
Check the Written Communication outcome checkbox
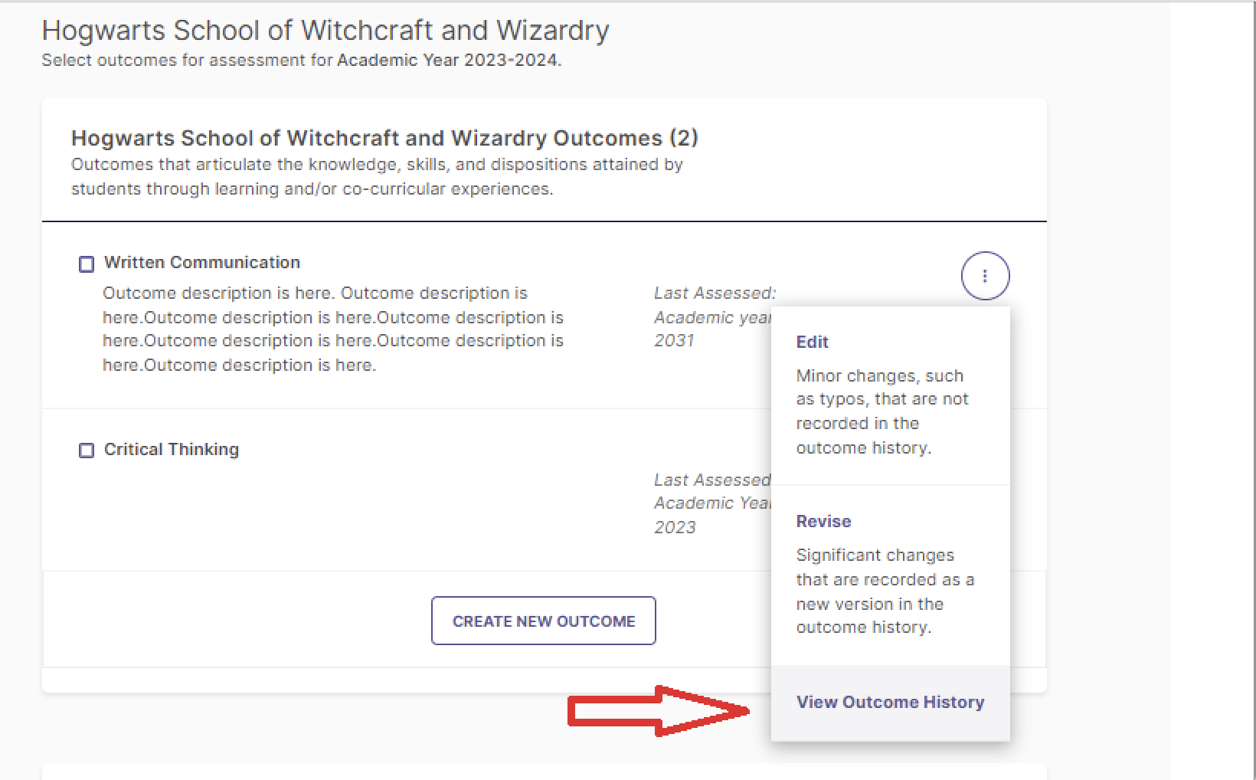[87, 264]
